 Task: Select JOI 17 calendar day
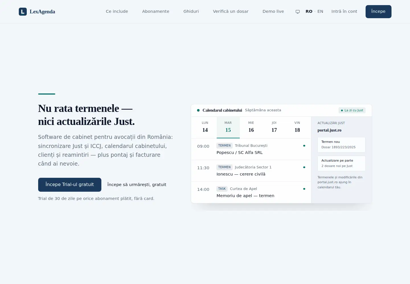coord(274,127)
